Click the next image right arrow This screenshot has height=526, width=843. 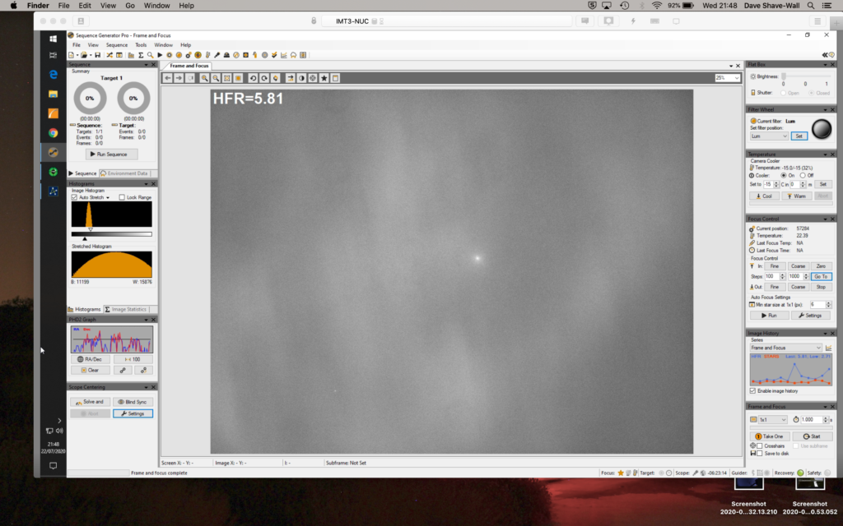tap(179, 78)
